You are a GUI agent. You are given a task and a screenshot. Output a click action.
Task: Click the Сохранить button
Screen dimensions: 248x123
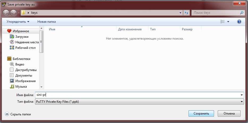click(x=201, y=113)
